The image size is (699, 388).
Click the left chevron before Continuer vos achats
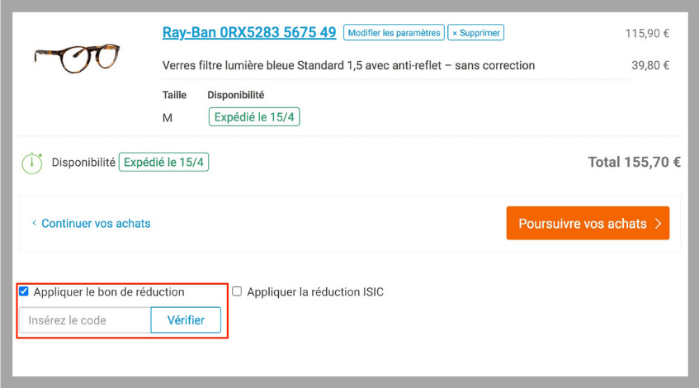[34, 223]
